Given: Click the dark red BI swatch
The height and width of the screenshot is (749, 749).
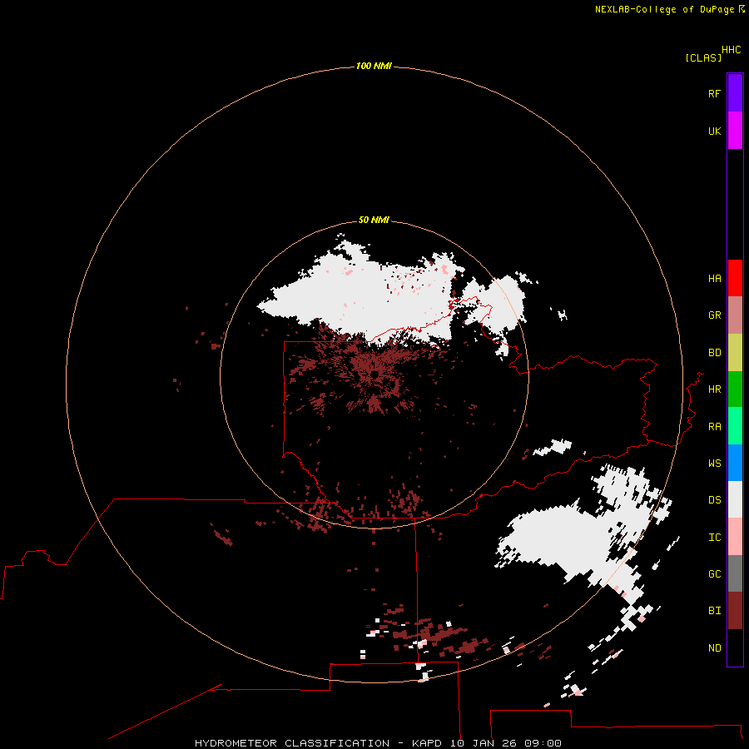Looking at the screenshot, I should [x=735, y=611].
